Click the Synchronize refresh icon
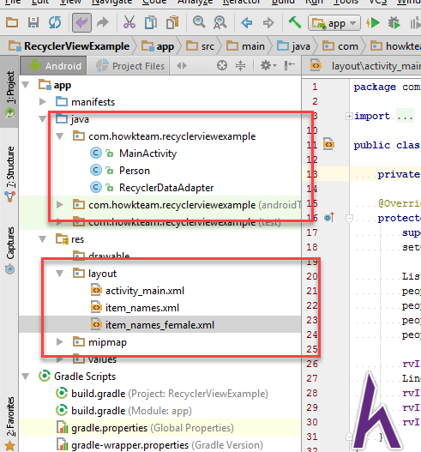Screen dimensions: 421x452 [x=55, y=22]
